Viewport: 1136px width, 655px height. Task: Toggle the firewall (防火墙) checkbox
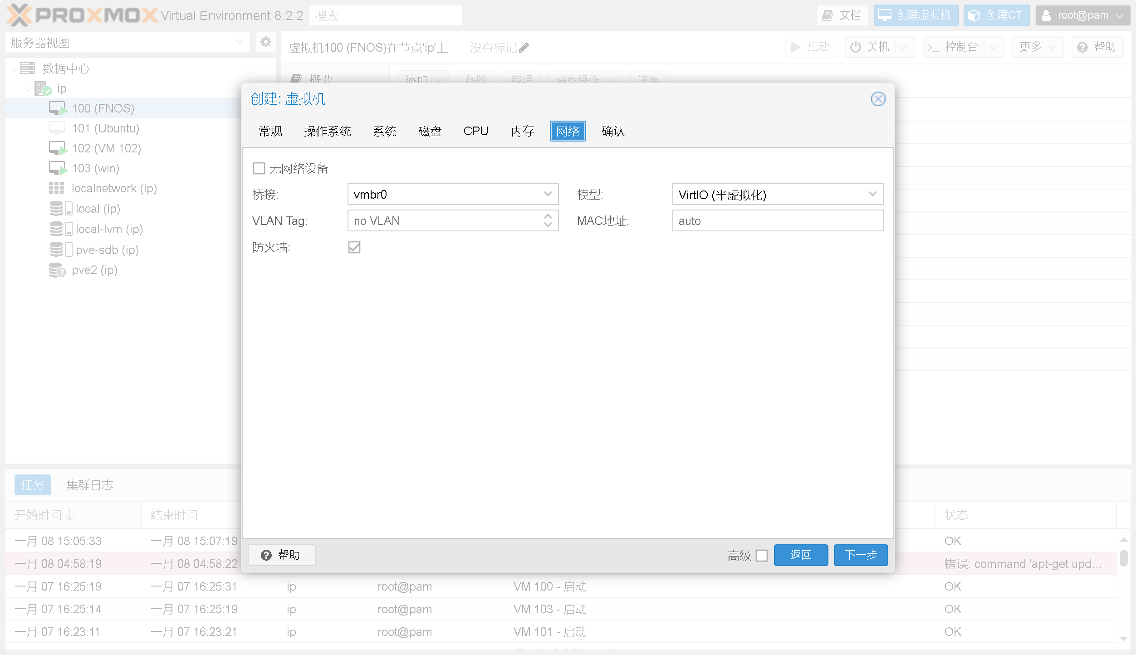[354, 247]
